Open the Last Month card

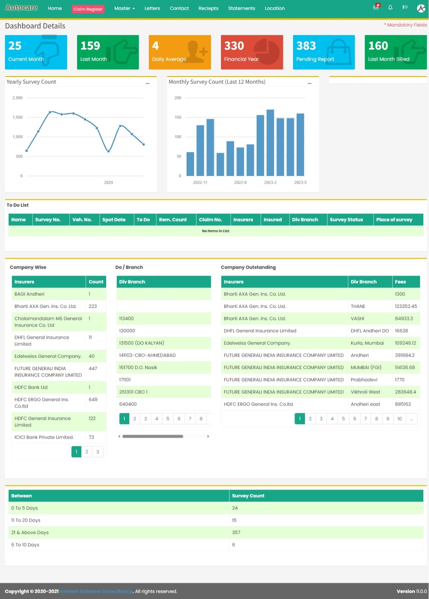(x=108, y=52)
